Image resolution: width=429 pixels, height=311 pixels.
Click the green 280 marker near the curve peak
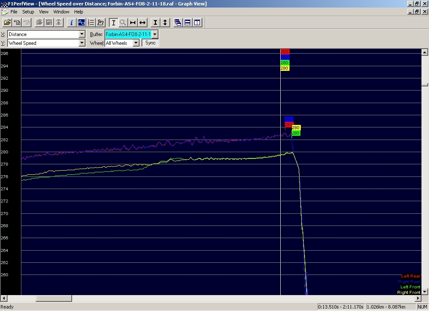(x=296, y=133)
